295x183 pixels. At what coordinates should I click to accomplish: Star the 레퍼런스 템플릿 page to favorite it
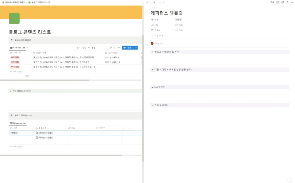[x=287, y=2]
